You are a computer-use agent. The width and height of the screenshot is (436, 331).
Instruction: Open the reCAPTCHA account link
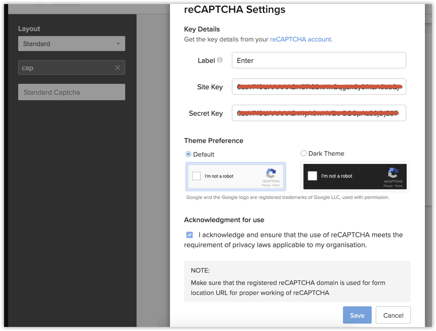point(301,39)
